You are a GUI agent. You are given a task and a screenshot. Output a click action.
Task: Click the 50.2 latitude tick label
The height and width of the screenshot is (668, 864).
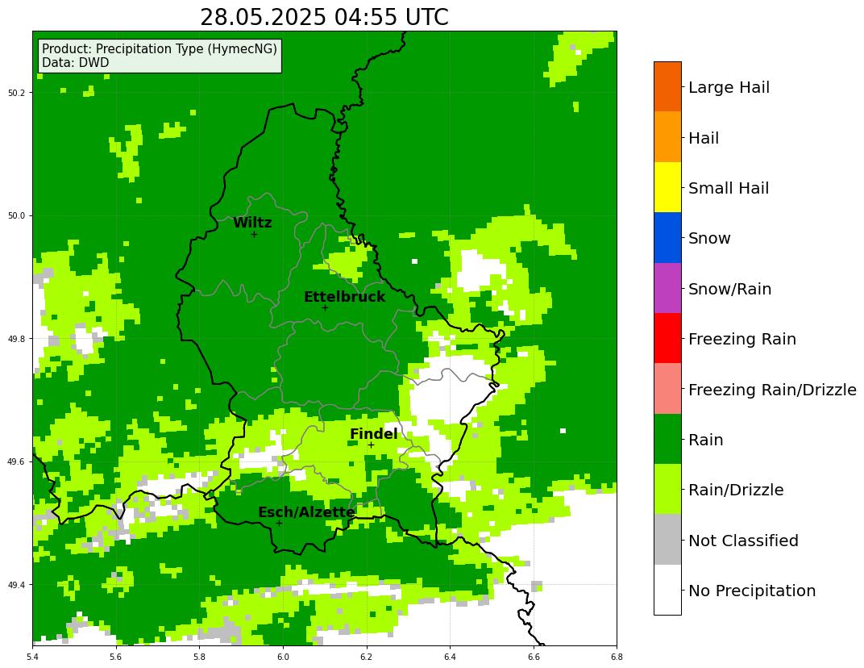pos(19,93)
